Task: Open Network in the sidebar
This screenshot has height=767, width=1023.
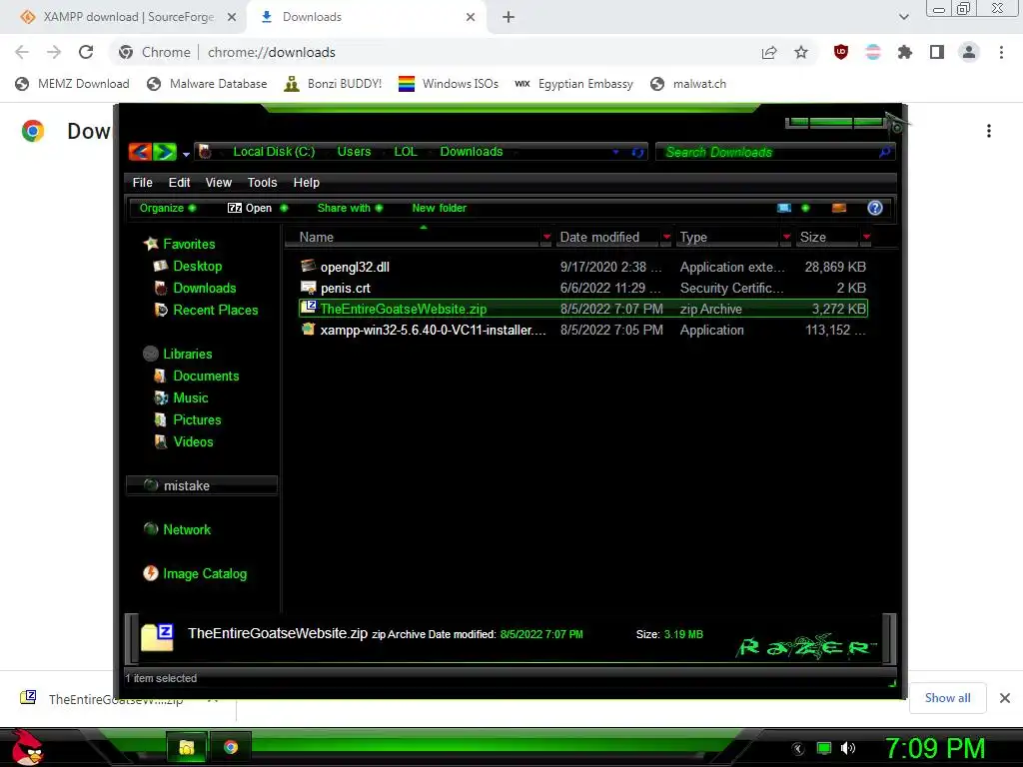Action: (187, 529)
